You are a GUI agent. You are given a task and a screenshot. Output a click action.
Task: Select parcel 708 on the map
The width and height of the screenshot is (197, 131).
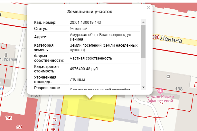tap(9, 118)
